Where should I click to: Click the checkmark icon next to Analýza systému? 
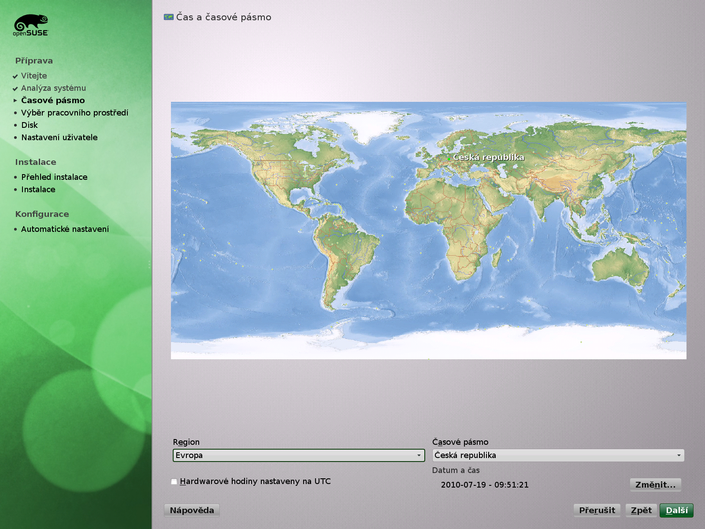click(15, 89)
